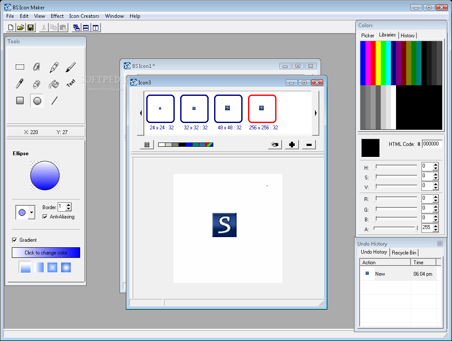452x341 pixels.
Task: Add new icon format with plus button
Action: pyautogui.click(x=292, y=145)
